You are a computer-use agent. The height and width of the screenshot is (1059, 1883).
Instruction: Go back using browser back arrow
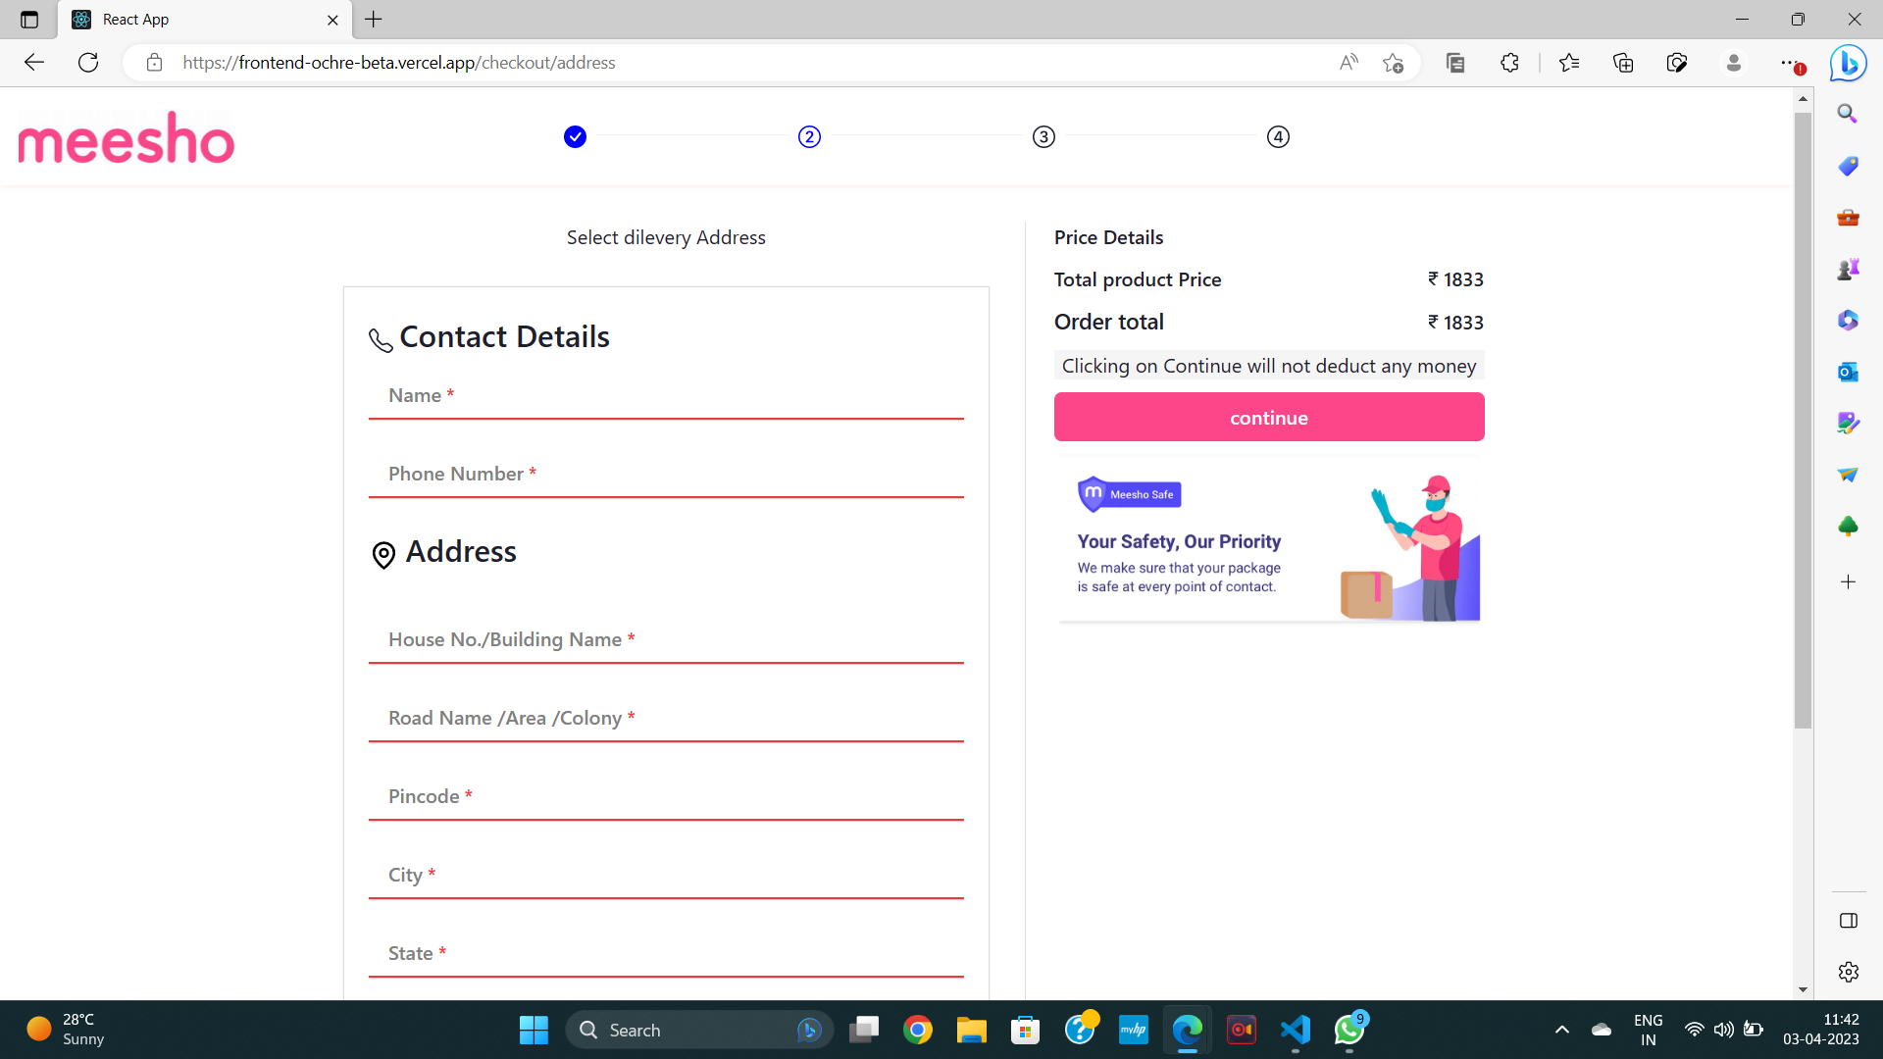pos(34,63)
